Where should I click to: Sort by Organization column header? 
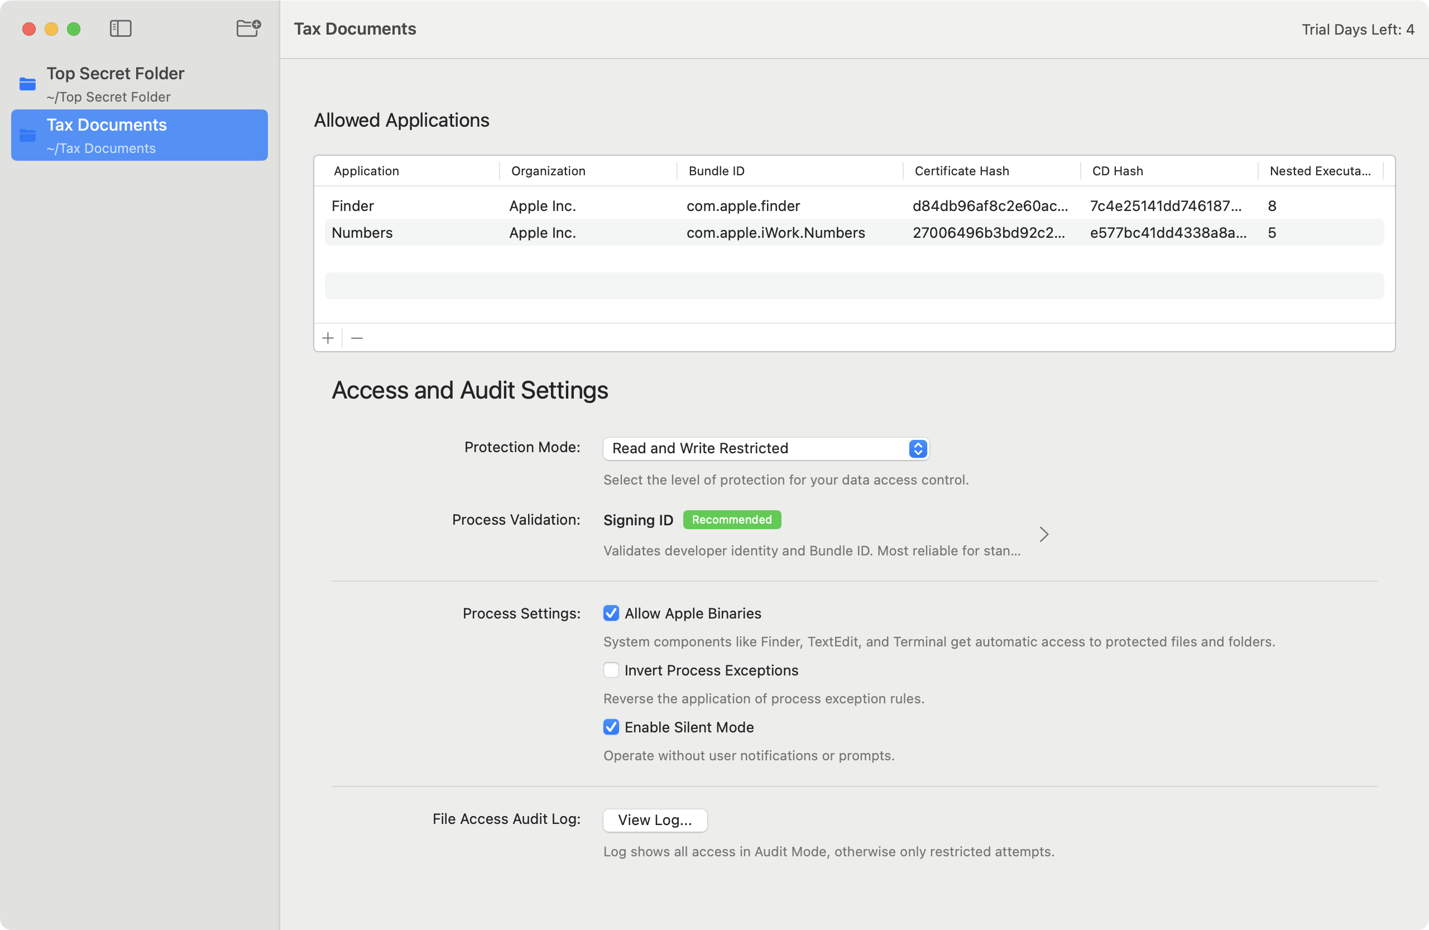click(548, 171)
